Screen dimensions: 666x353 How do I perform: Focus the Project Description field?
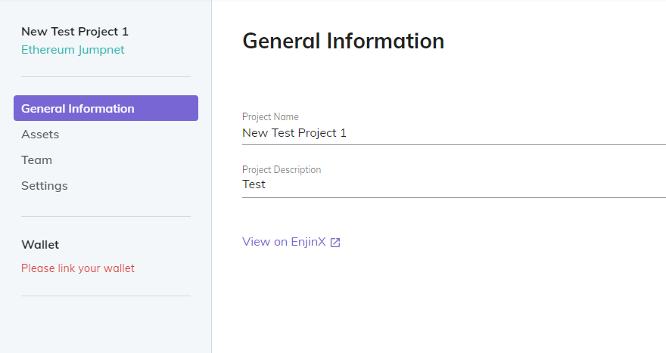[454, 184]
